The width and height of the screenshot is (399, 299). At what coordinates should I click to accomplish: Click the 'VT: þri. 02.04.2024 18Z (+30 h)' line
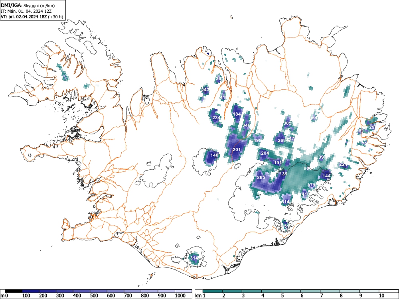coord(32,17)
